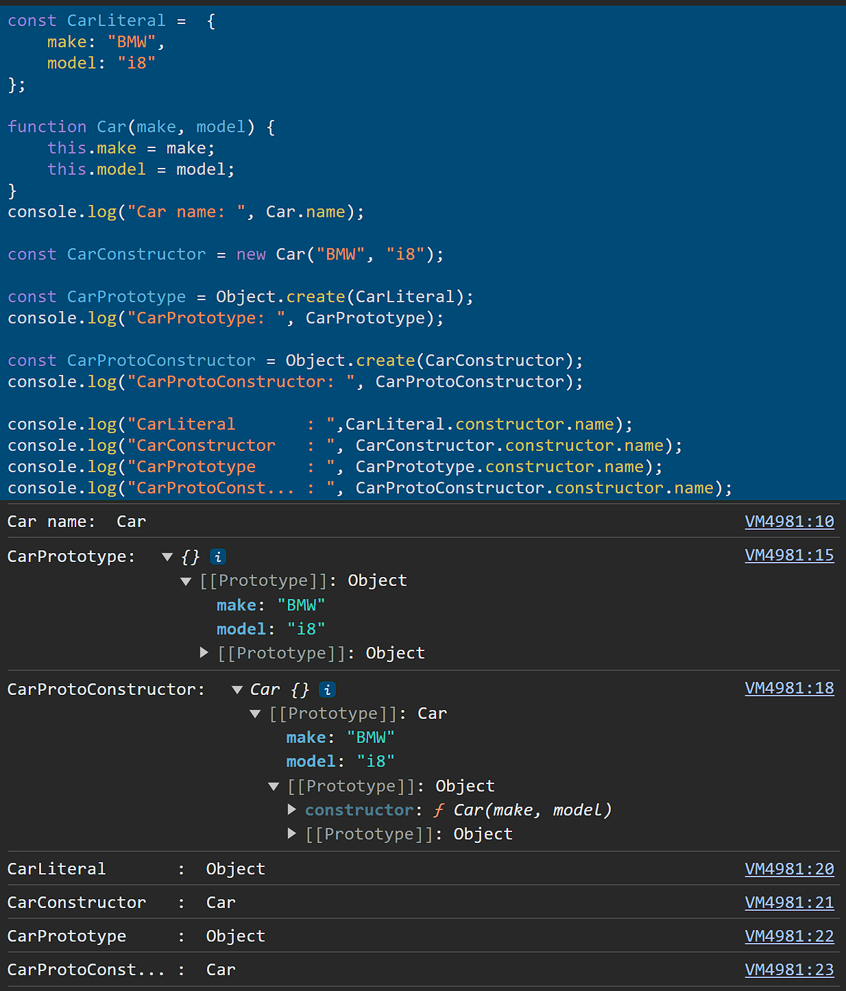The width and height of the screenshot is (846, 991).
Task: Click the 'this.make = make;' code line
Action: pyautogui.click(x=131, y=148)
